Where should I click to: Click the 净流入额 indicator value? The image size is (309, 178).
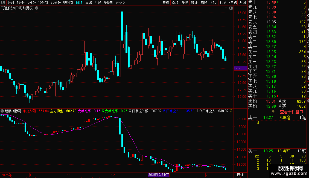pyautogui.click(x=43, y=111)
